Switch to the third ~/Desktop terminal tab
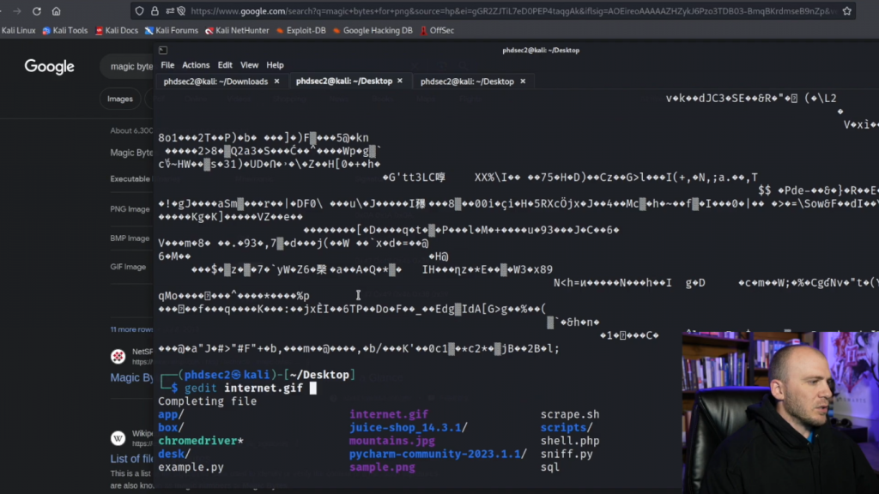 [467, 81]
